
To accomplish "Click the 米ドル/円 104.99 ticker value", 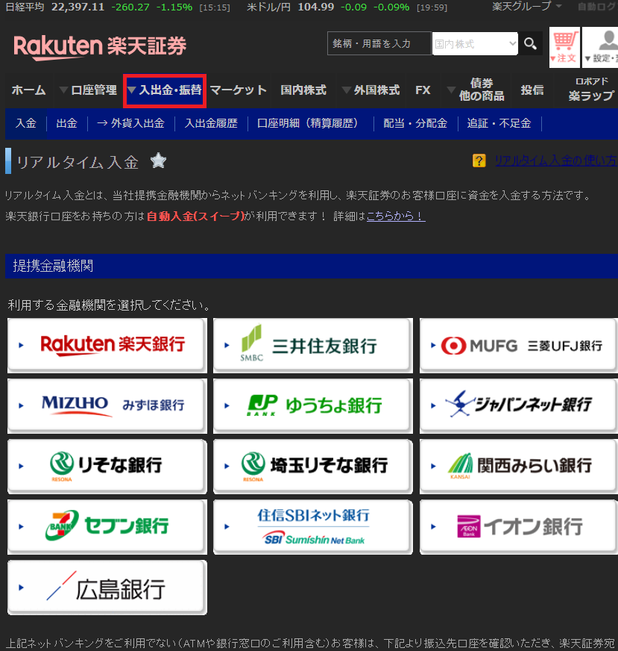I will 316,7.
